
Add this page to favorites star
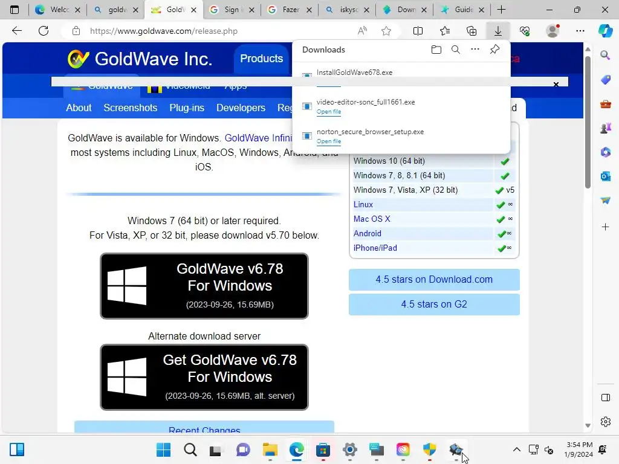click(386, 31)
